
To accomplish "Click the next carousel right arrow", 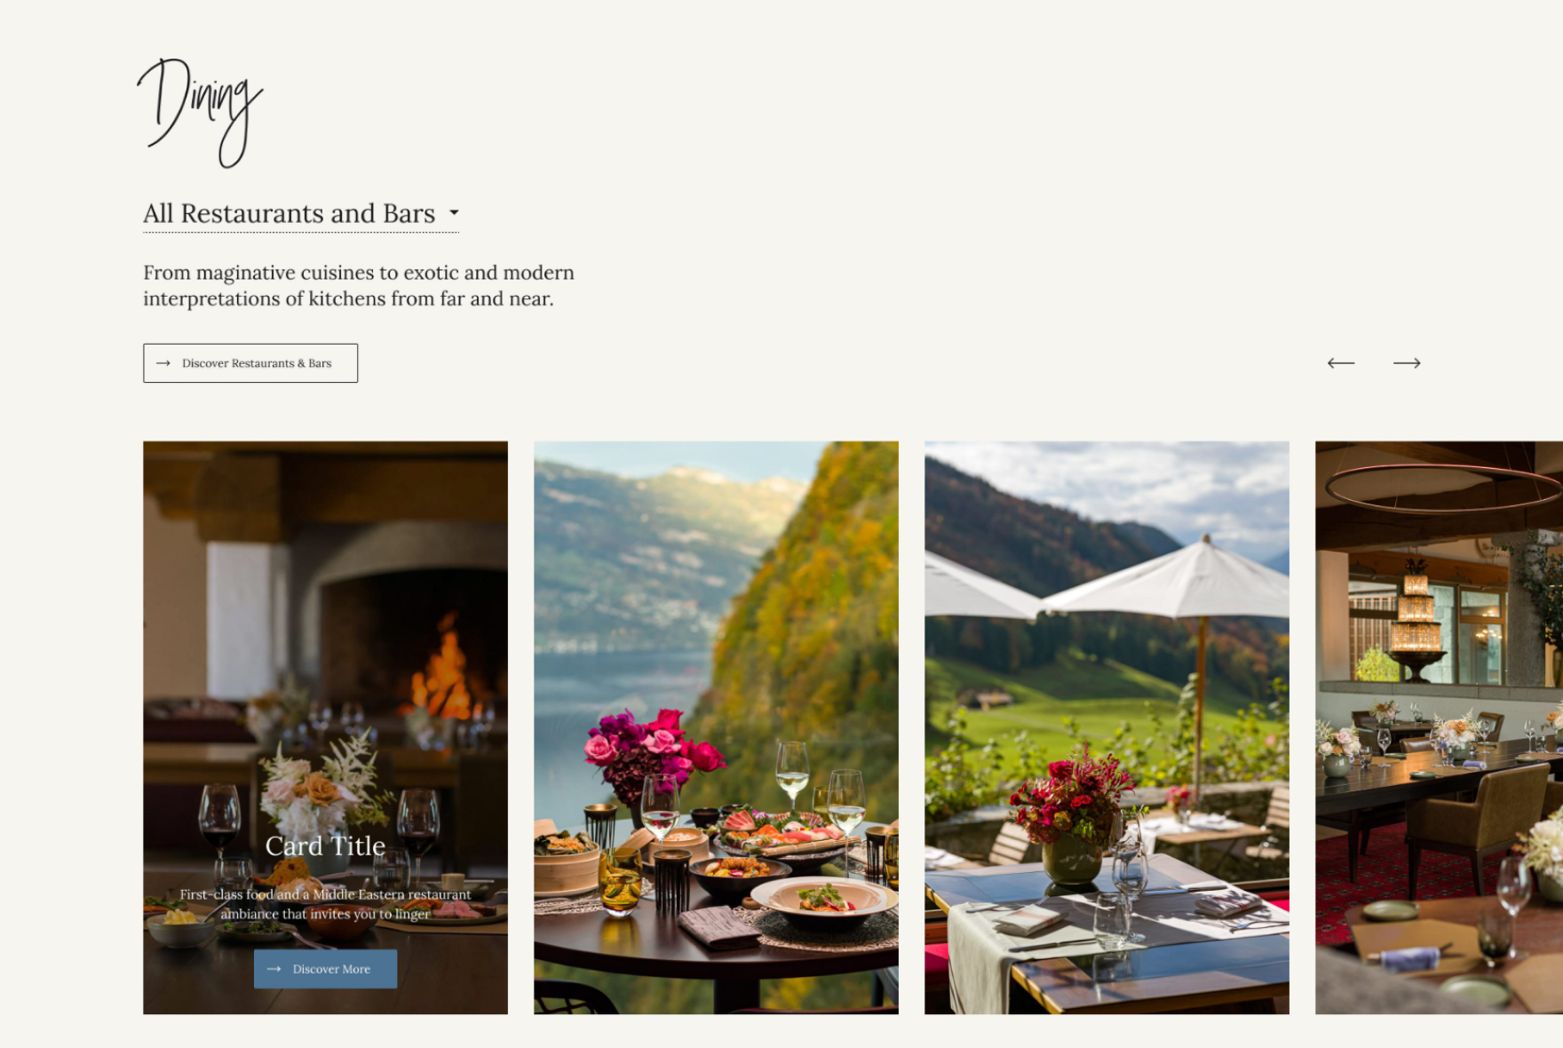I will [x=1407, y=363].
